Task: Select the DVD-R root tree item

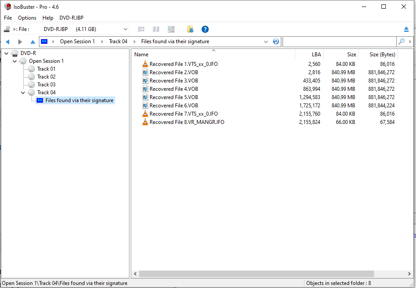Action: (x=28, y=53)
